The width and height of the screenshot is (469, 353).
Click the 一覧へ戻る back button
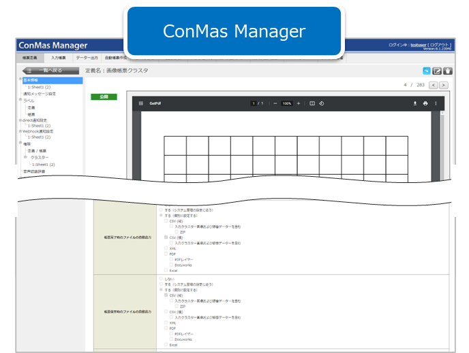pos(46,70)
